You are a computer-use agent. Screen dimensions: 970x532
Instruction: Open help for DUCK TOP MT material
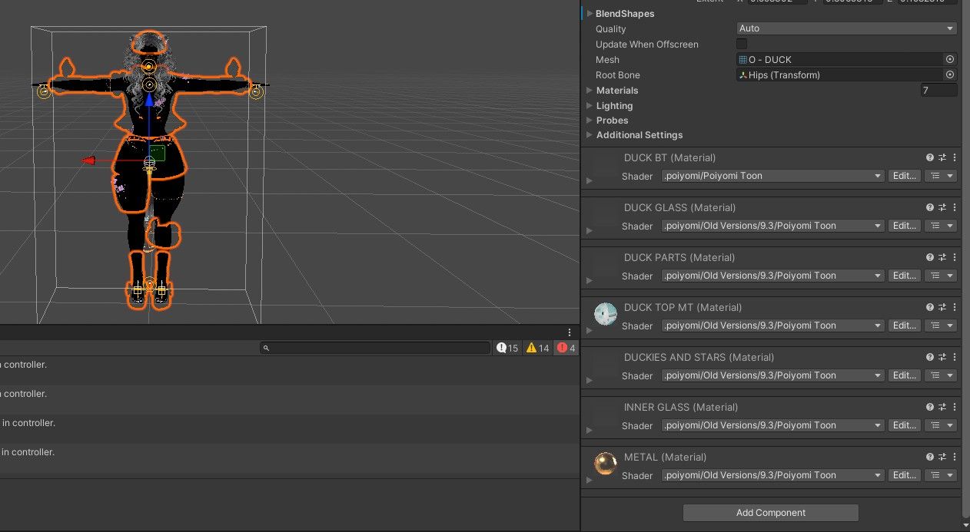tap(930, 307)
